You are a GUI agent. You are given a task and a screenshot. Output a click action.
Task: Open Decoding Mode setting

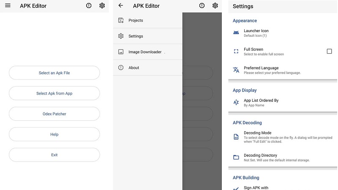tap(283, 137)
